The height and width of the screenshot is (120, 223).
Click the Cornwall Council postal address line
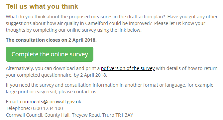[69, 115]
